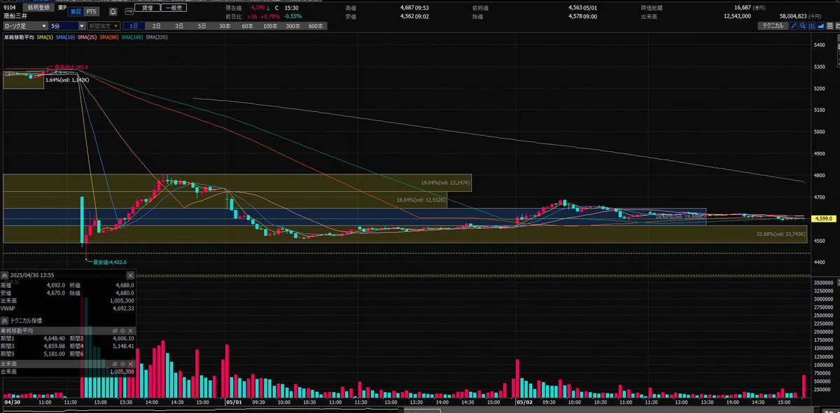
Task: Switch market to PTS
Action: pyautogui.click(x=91, y=12)
